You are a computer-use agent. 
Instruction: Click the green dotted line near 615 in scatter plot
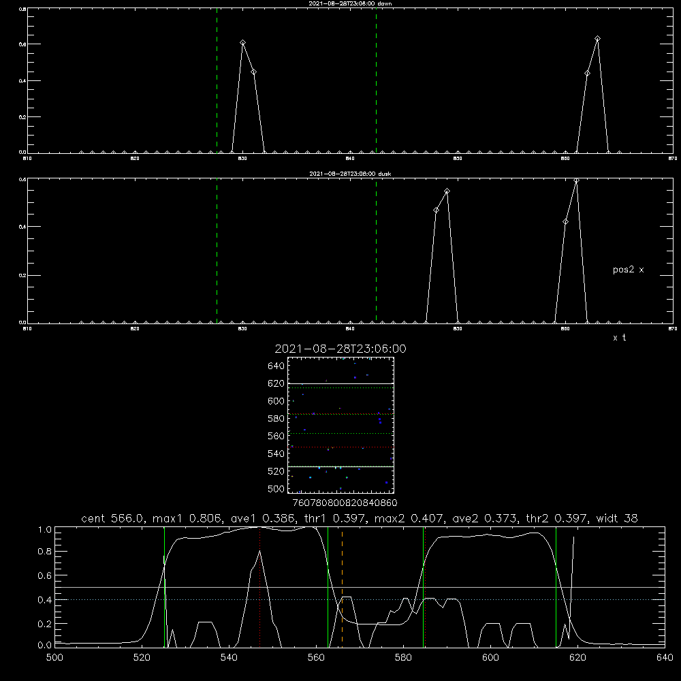click(340, 388)
